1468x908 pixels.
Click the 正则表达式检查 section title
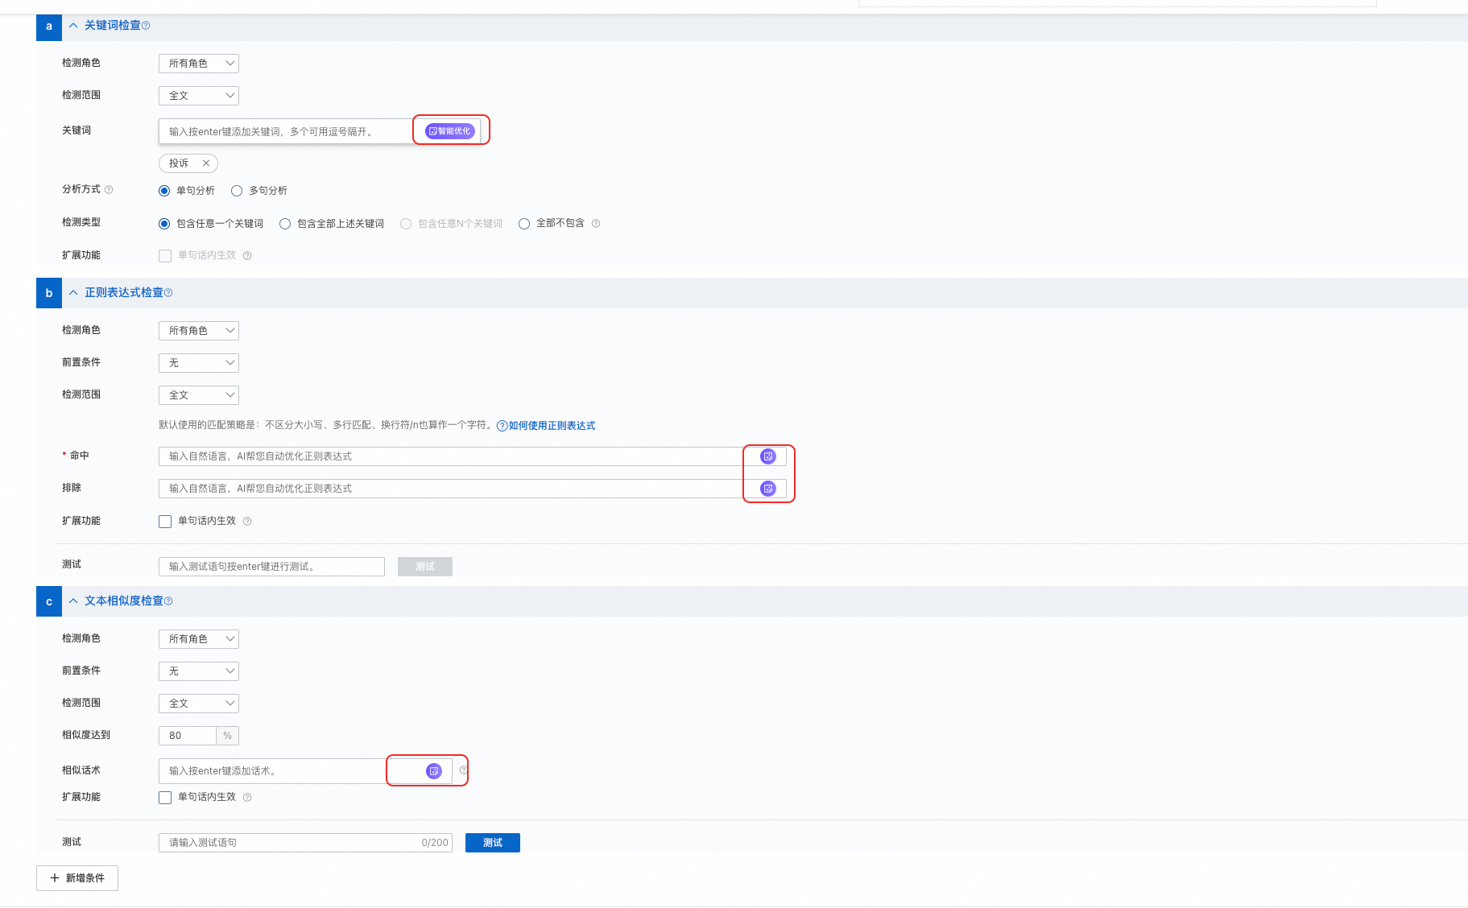click(x=124, y=293)
